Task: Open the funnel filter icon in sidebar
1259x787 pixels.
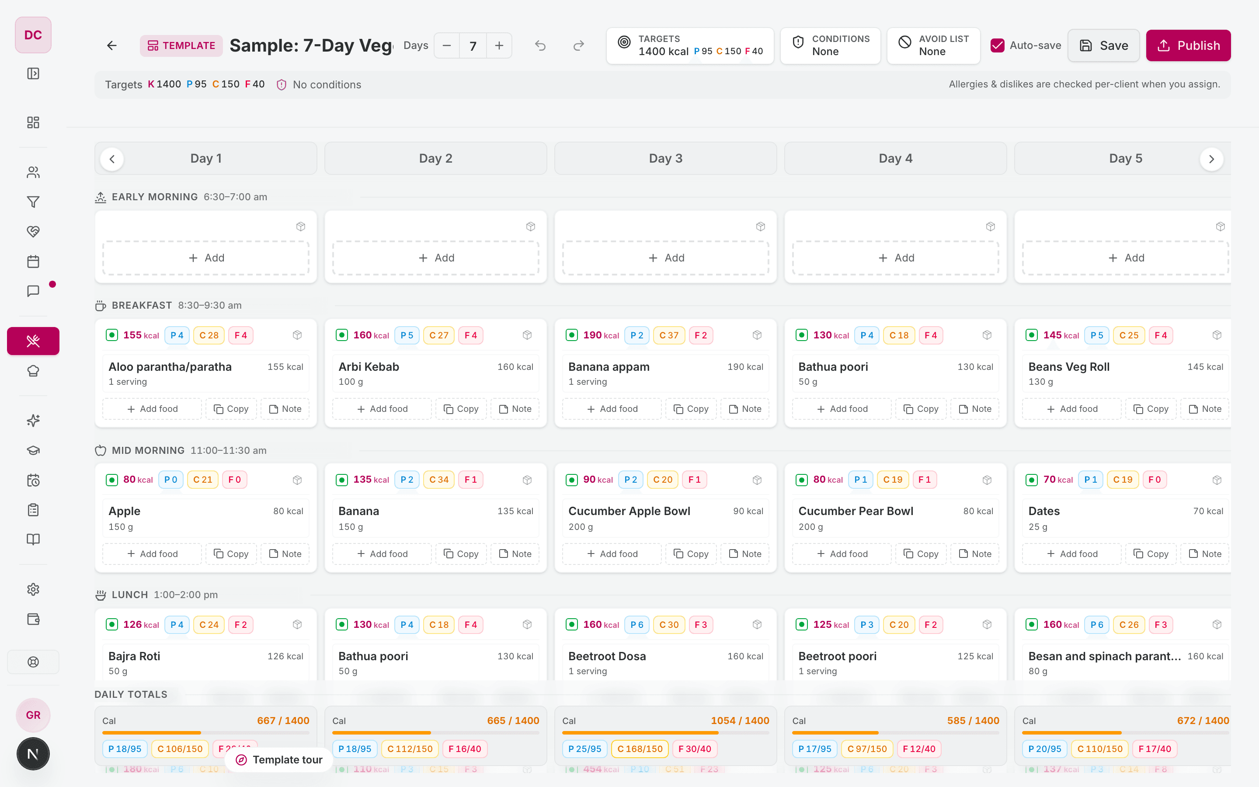Action: tap(33, 202)
